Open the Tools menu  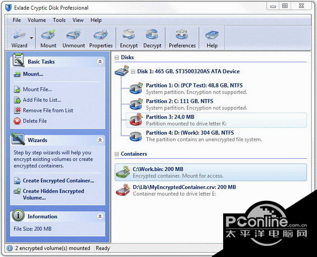click(x=59, y=20)
